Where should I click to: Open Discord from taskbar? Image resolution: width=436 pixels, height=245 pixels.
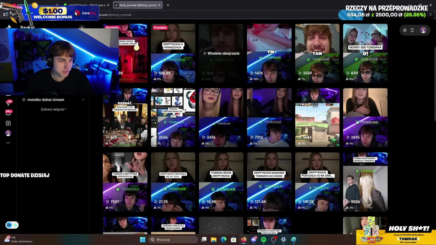(254, 240)
